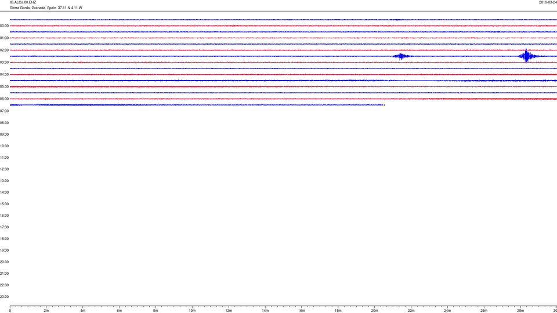Select the 03:30 time label
The width and height of the screenshot is (557, 313).
(x=4, y=63)
